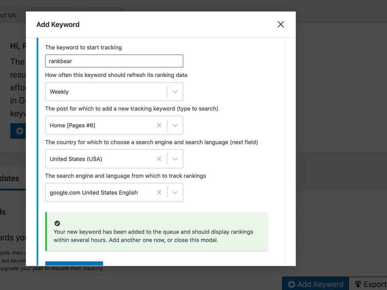The height and width of the screenshot is (290, 387).
Task: Click the checkmark icon in success notice
Action: coord(57,223)
